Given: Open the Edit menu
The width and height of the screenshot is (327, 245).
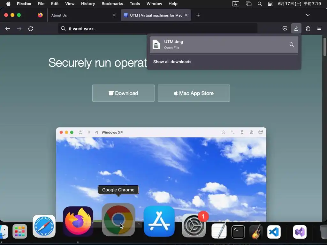Looking at the screenshot, I should coord(55,4).
